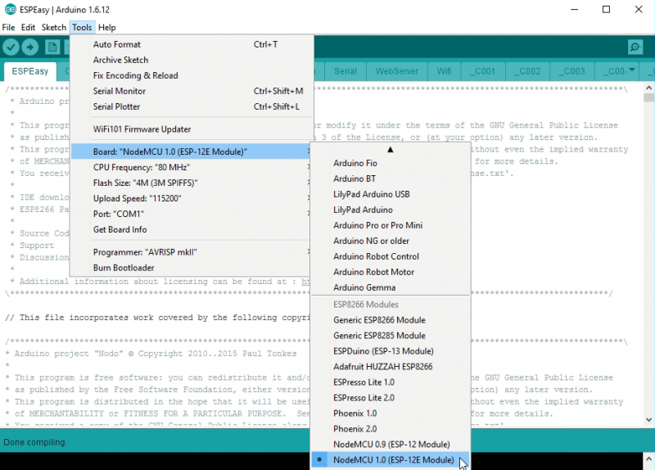This screenshot has width=655, height=470.
Task: Select Arduino BT board
Action: point(391,179)
